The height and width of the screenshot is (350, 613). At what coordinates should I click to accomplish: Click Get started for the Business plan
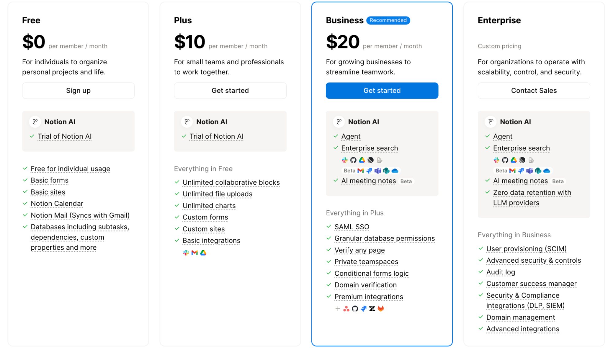coord(382,91)
